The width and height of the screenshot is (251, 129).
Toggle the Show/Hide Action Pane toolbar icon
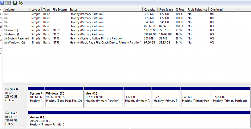pos(8,3)
